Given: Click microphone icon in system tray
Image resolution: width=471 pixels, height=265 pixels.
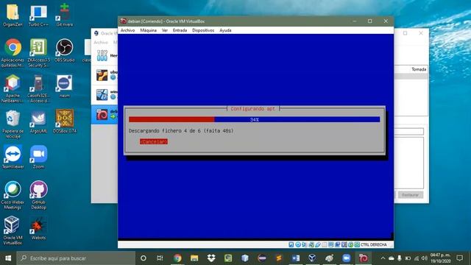Looking at the screenshot, I should (x=399, y=258).
